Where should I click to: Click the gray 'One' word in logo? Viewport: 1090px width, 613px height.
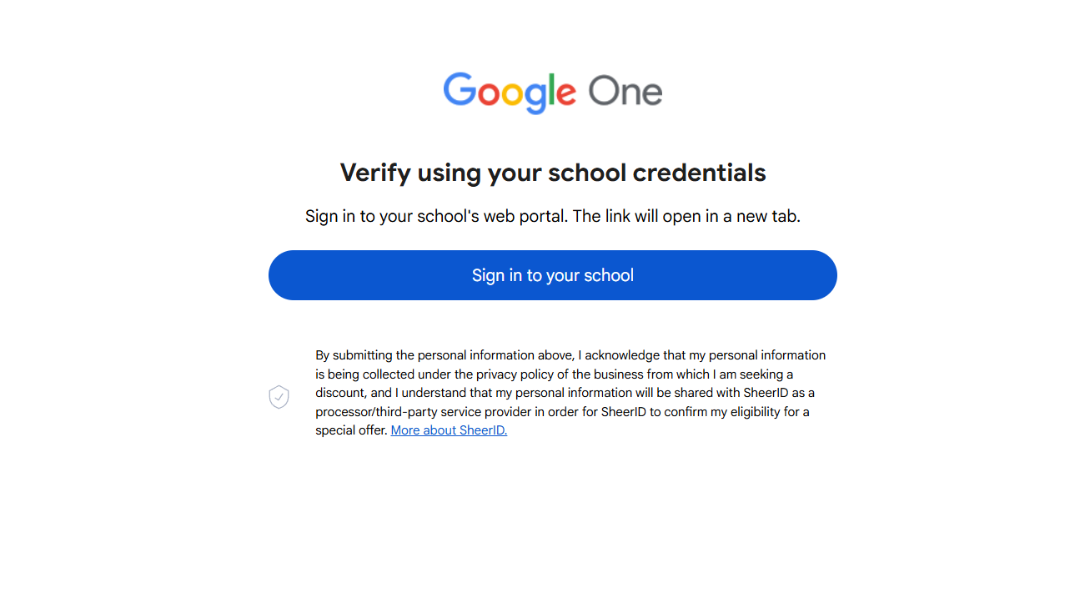[x=625, y=92]
